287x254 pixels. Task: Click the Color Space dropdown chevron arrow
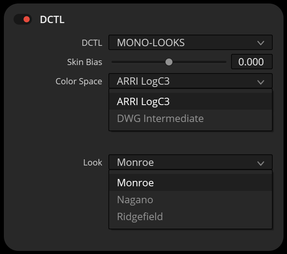click(x=261, y=82)
